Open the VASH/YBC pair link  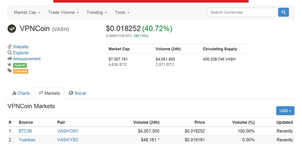point(68,140)
